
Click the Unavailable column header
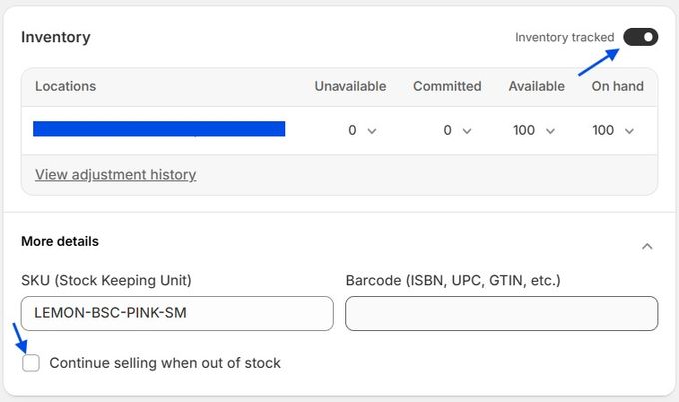point(350,86)
